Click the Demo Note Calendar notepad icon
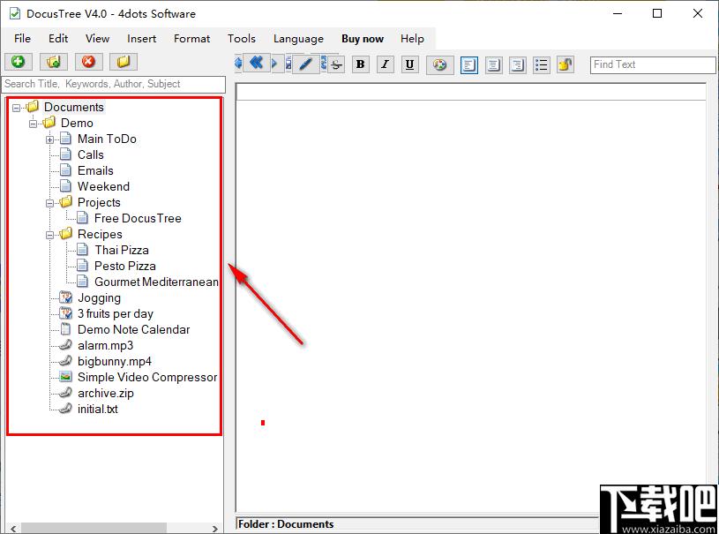The width and height of the screenshot is (719, 534). [66, 329]
